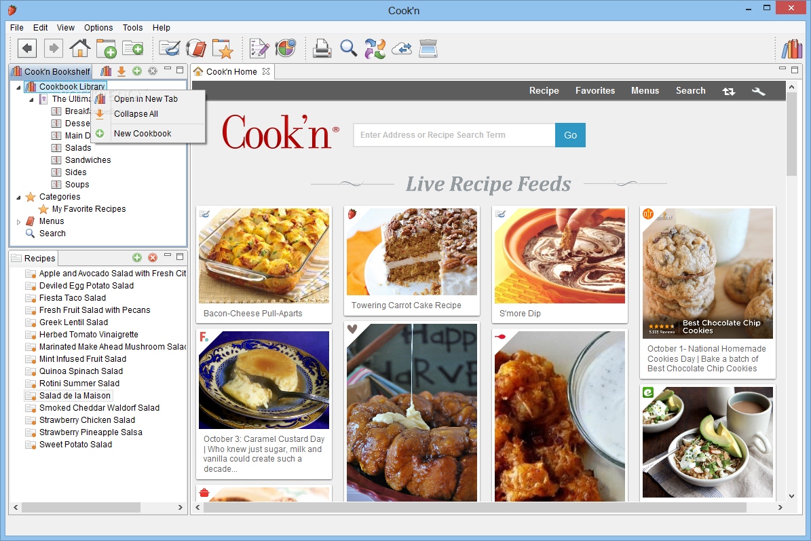Click the scanner toolbar icon
Screen dimensions: 811x541
tap(428, 49)
